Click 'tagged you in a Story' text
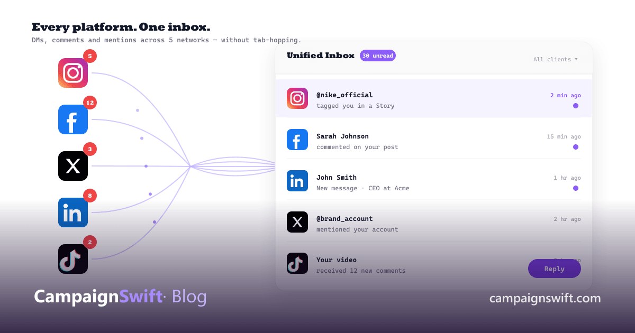This screenshot has height=333, width=635. click(356, 106)
